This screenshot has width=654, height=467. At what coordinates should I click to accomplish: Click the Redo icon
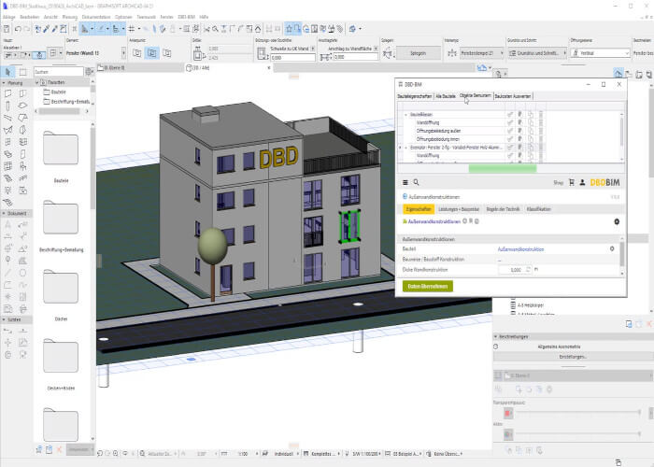point(27,29)
